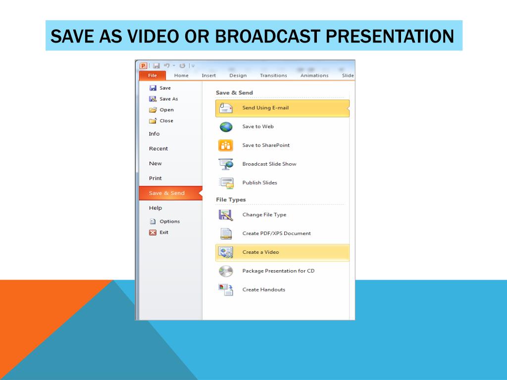Image resolution: width=507 pixels, height=380 pixels.
Task: Click the Save As icon in sidebar
Action: [153, 99]
